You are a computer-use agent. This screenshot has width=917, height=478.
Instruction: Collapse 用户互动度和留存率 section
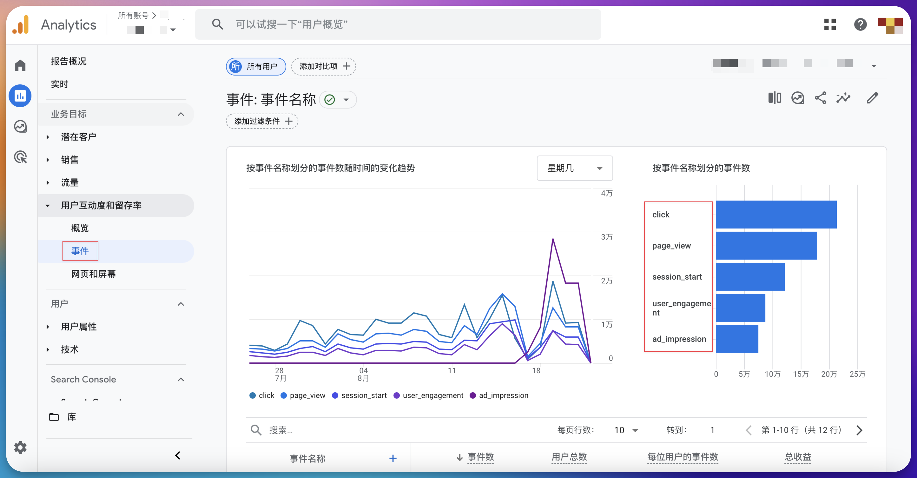[48, 206]
